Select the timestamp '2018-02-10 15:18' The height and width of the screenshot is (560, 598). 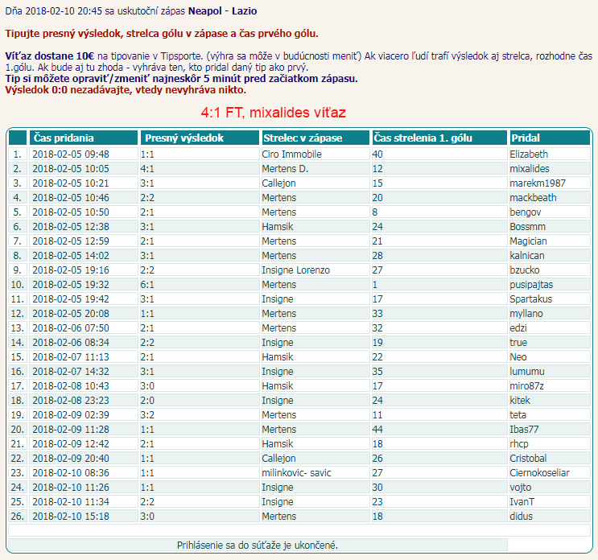click(71, 516)
